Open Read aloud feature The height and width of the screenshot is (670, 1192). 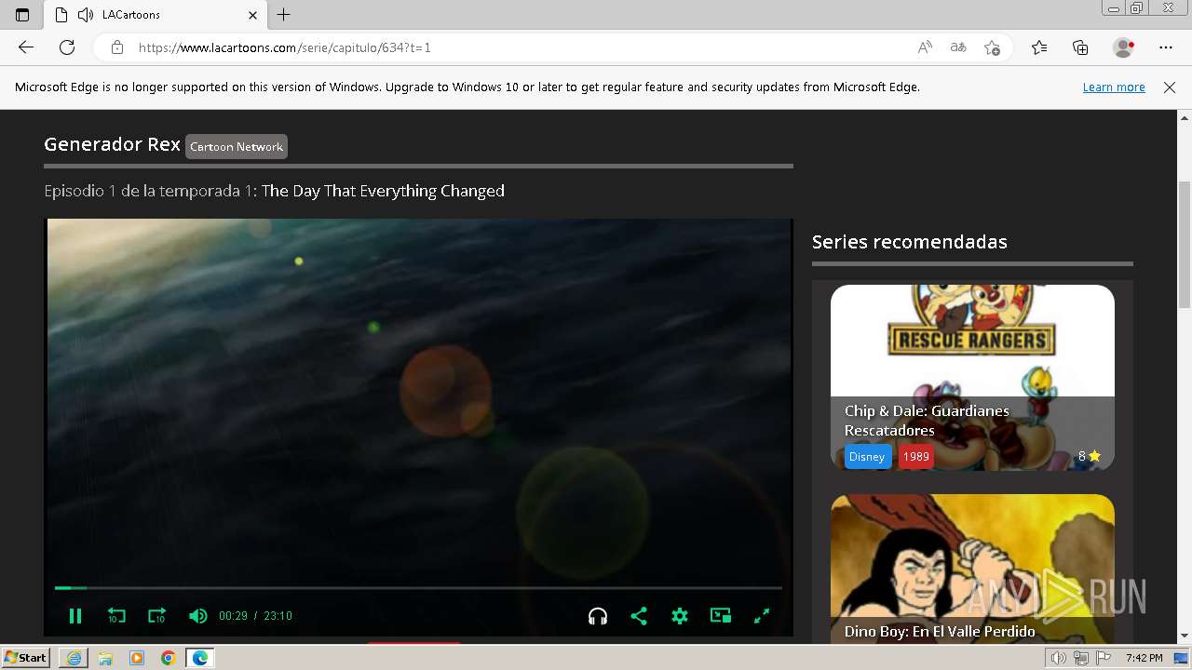[925, 47]
